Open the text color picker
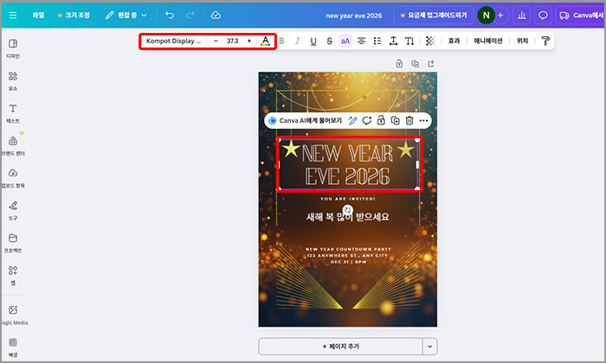The height and width of the screenshot is (363, 606). click(265, 41)
